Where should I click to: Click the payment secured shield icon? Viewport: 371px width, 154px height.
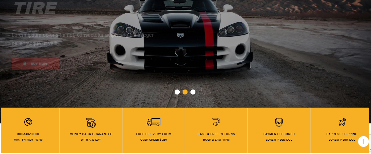(x=279, y=122)
